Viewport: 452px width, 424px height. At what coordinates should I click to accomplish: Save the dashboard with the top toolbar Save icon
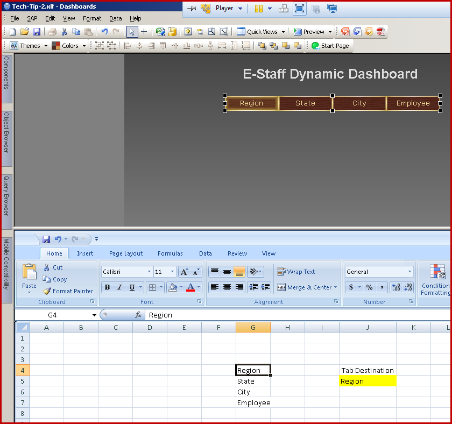click(x=37, y=32)
